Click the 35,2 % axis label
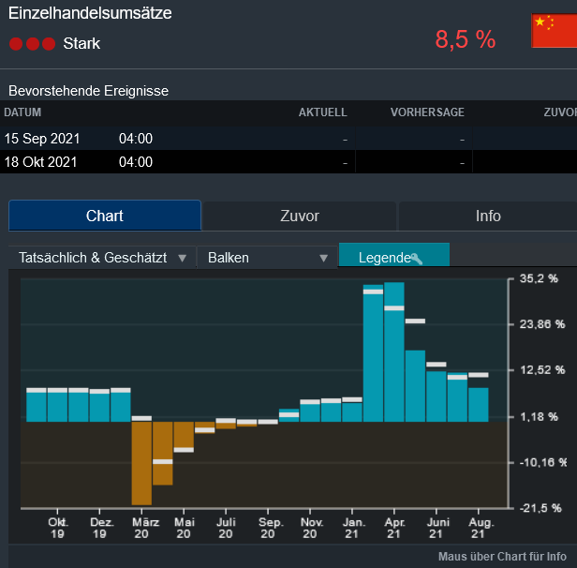 (539, 278)
